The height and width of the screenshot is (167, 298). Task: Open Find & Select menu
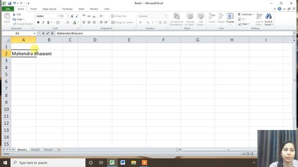[x=269, y=19]
